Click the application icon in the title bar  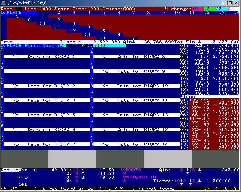[x=4, y=3]
